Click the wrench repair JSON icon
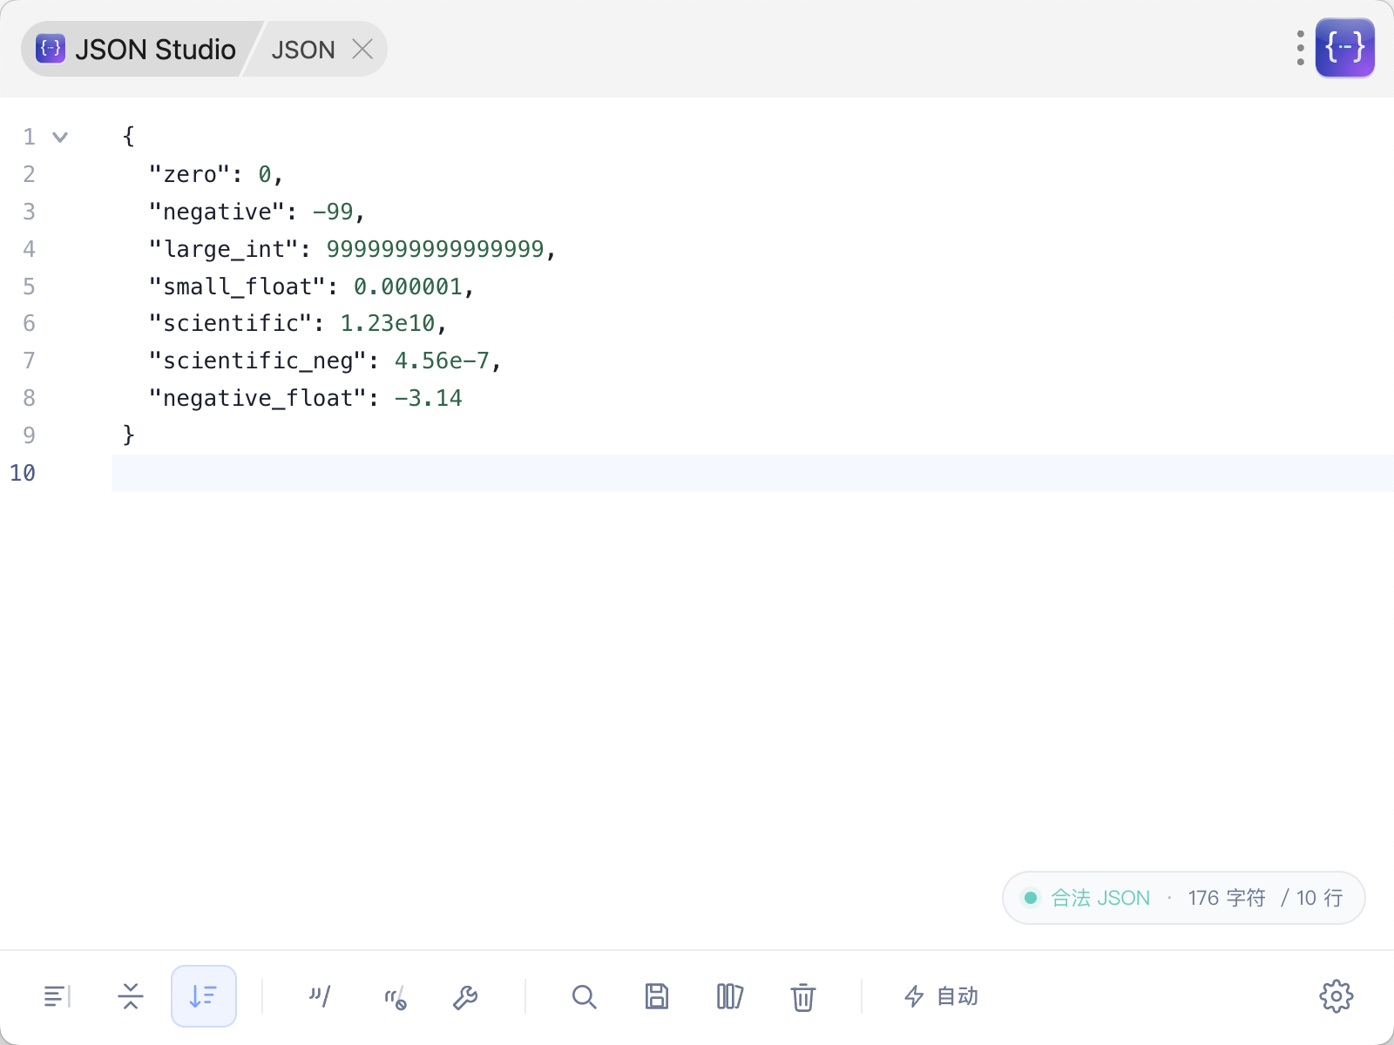The height and width of the screenshot is (1045, 1394). click(x=465, y=997)
